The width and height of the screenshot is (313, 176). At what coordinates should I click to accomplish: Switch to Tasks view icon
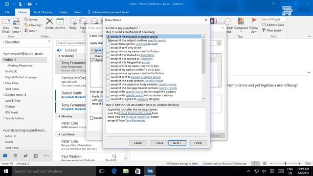pyautogui.click(x=36, y=155)
